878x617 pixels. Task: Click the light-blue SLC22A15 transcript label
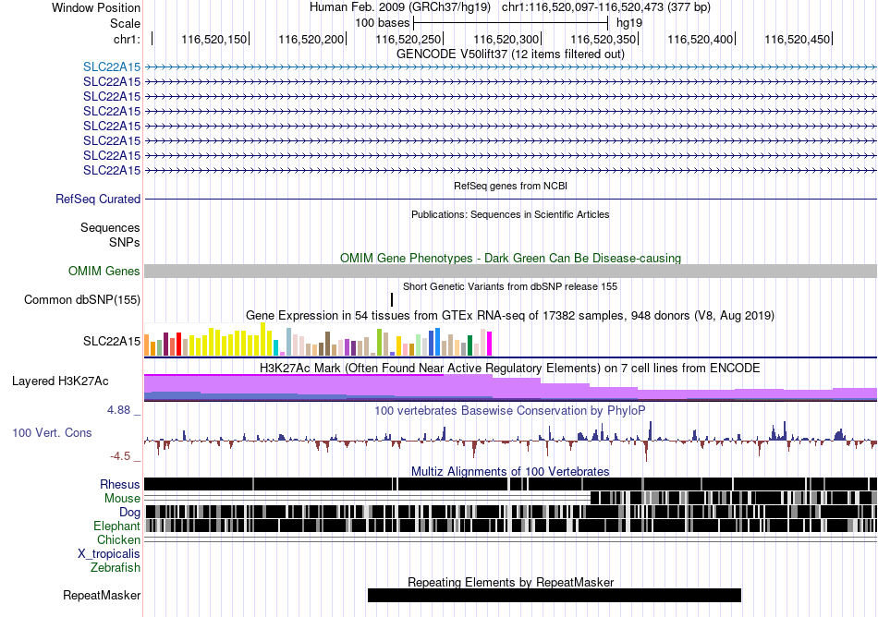(x=112, y=67)
